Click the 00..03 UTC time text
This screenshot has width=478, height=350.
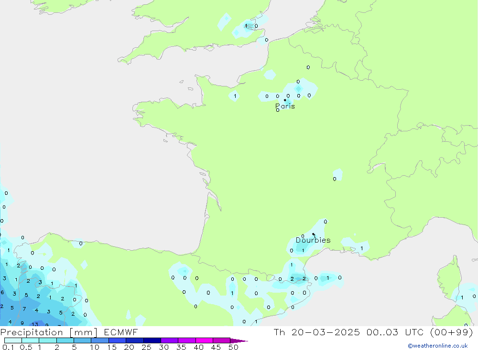pos(395,332)
